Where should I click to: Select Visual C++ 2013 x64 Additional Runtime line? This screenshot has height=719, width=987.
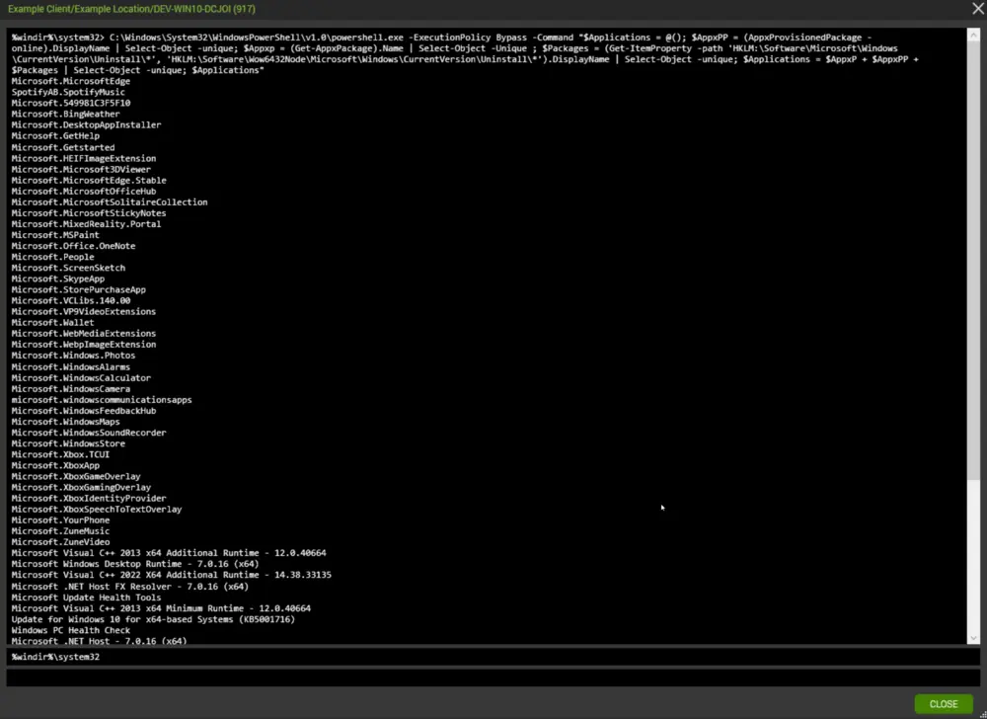(x=169, y=553)
